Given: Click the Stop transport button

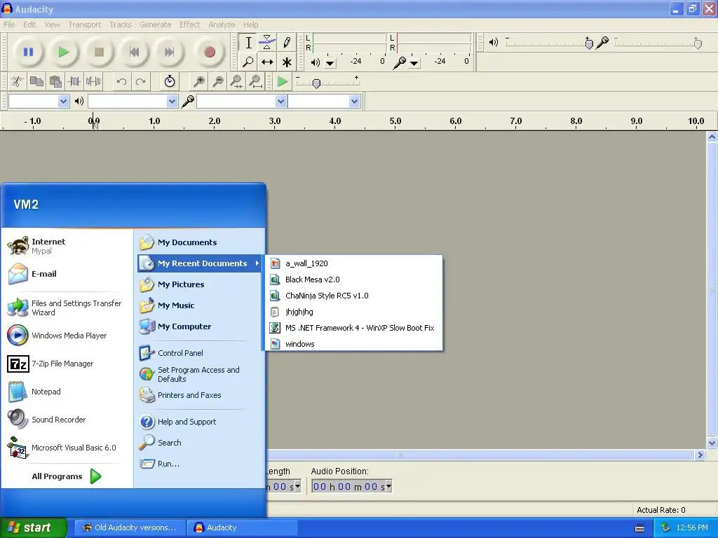Looking at the screenshot, I should pos(99,52).
